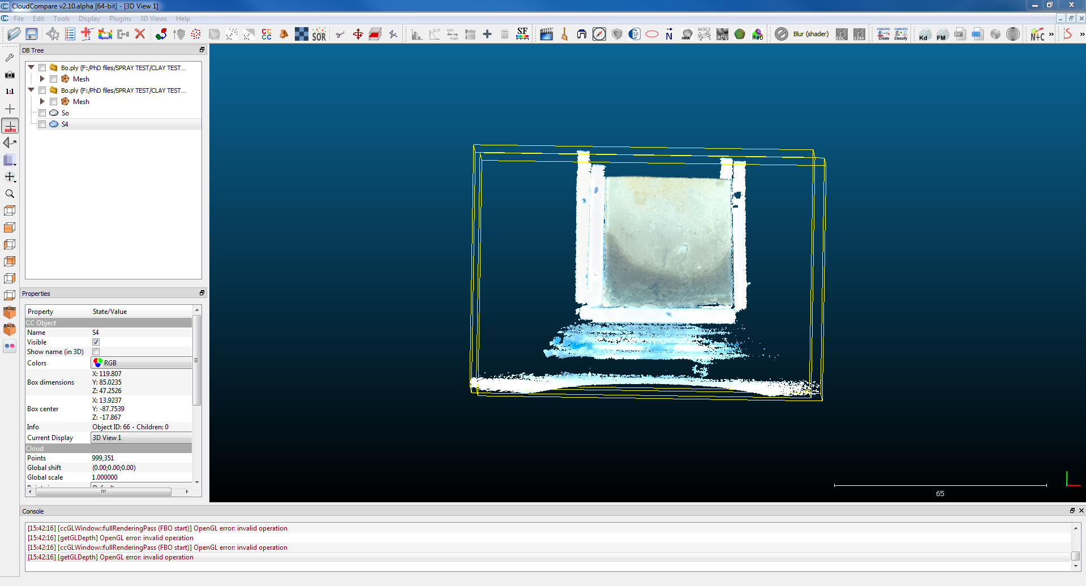This screenshot has height=586, width=1086.
Task: Click the Open file icon
Action: pos(14,34)
